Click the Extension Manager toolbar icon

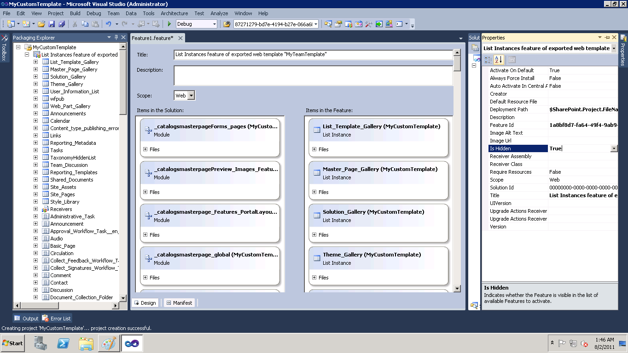[389, 24]
